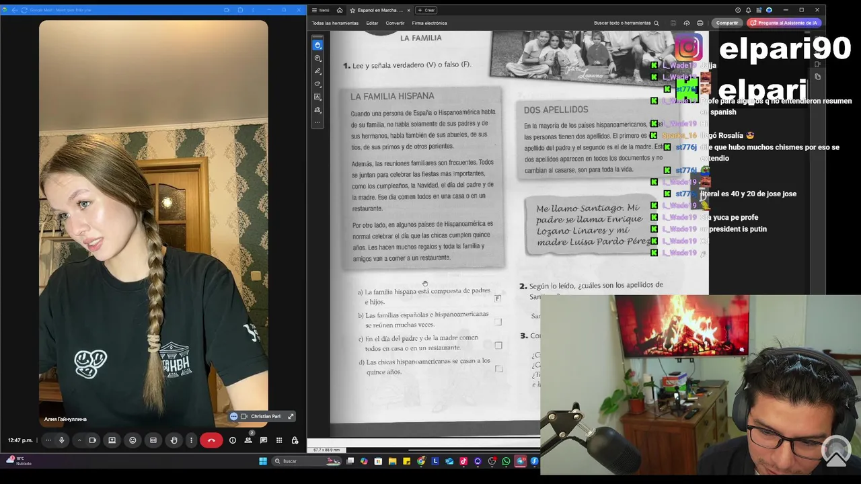Image resolution: width=861 pixels, height=484 pixels.
Task: Open the chat with everyone panel
Action: pyautogui.click(x=264, y=440)
